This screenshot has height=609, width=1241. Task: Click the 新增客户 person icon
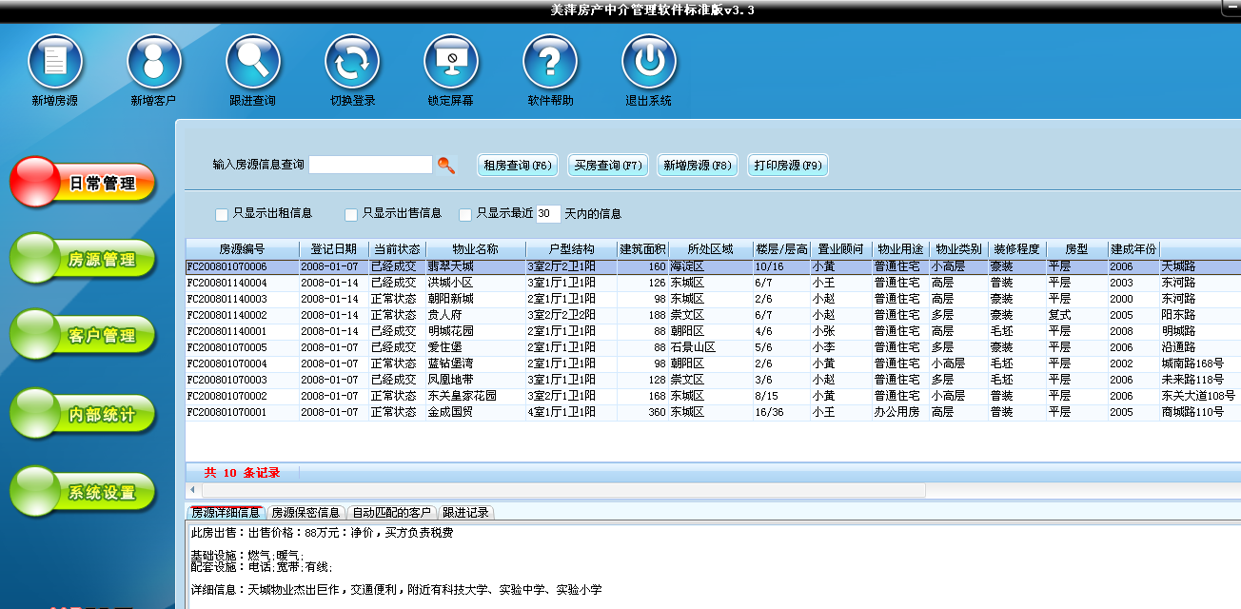[154, 62]
